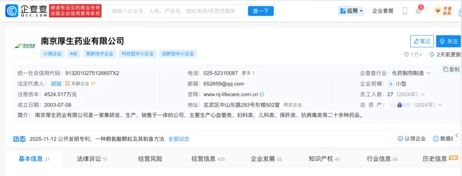
Task: Click 数据 link at right edge
Action: point(444,139)
